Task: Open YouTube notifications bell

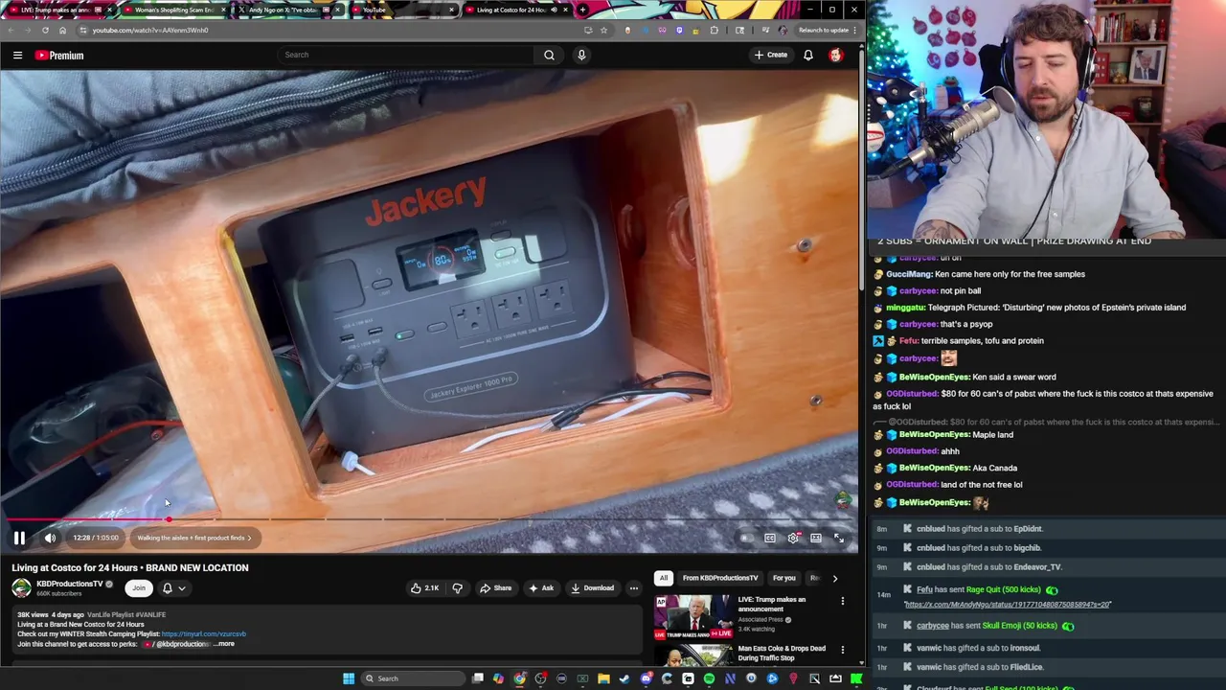Action: (808, 55)
